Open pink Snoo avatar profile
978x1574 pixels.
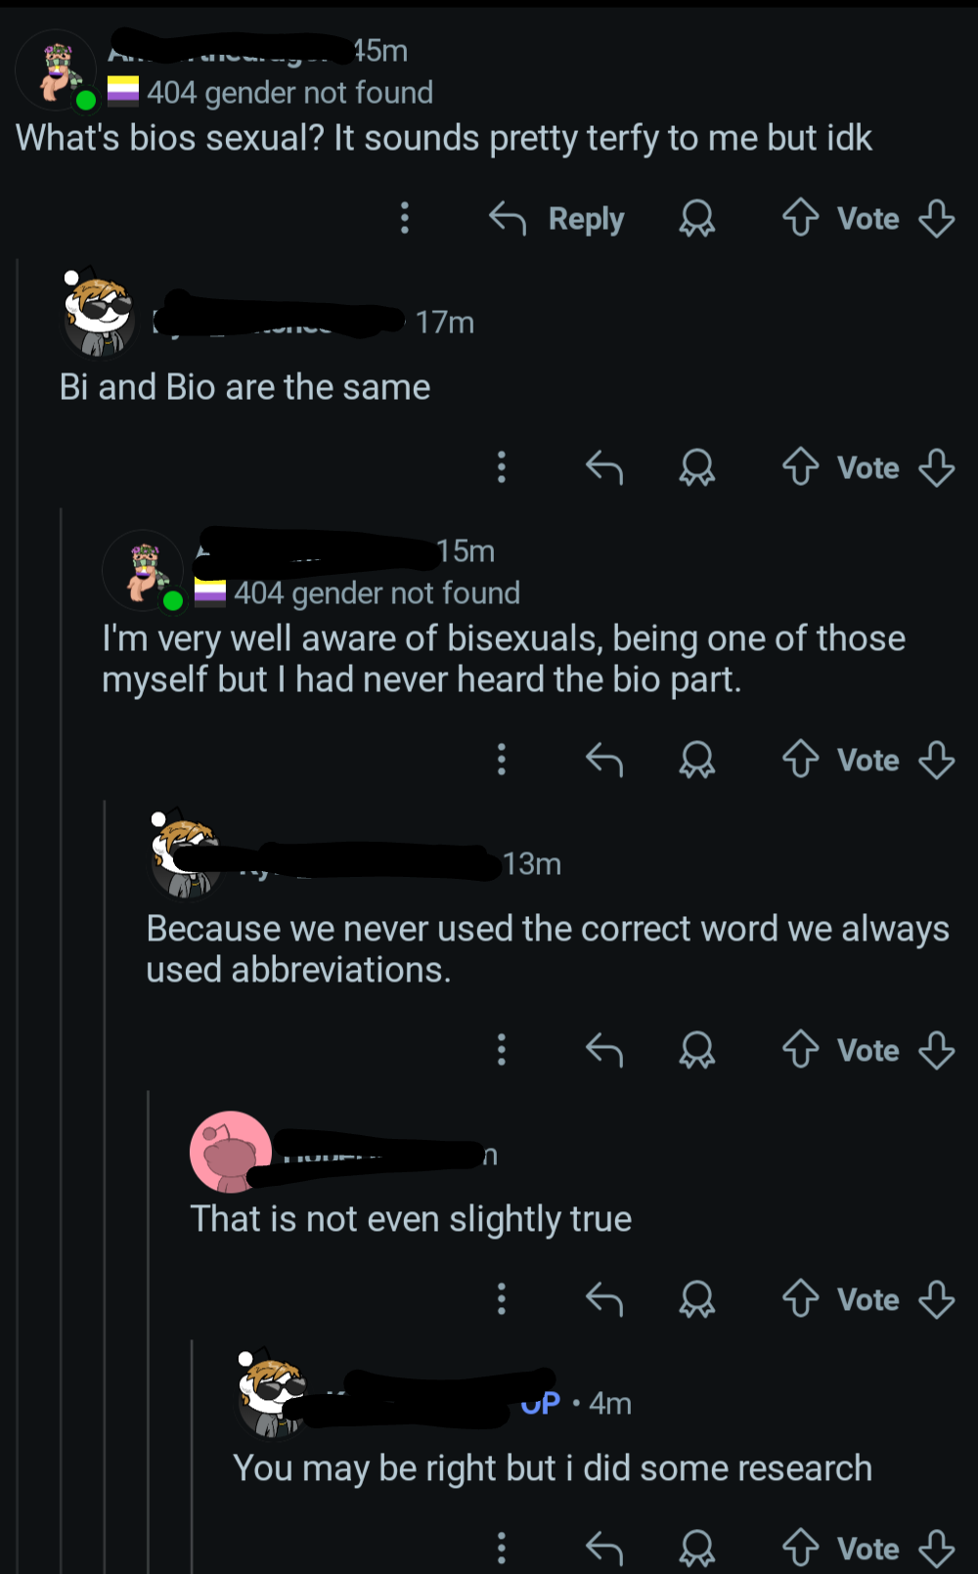click(x=230, y=1152)
